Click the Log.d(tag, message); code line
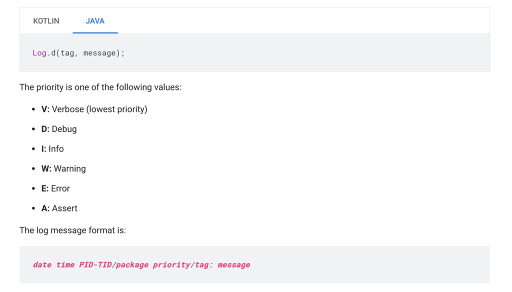Viewport: 512px width, 292px height. 78,53
